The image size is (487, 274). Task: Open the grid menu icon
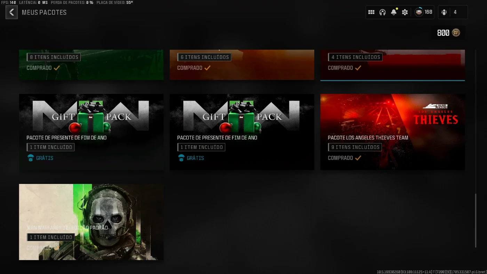pyautogui.click(x=371, y=12)
